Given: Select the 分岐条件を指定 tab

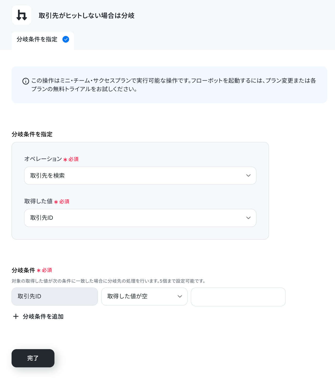Looking at the screenshot, I should click(x=43, y=41).
